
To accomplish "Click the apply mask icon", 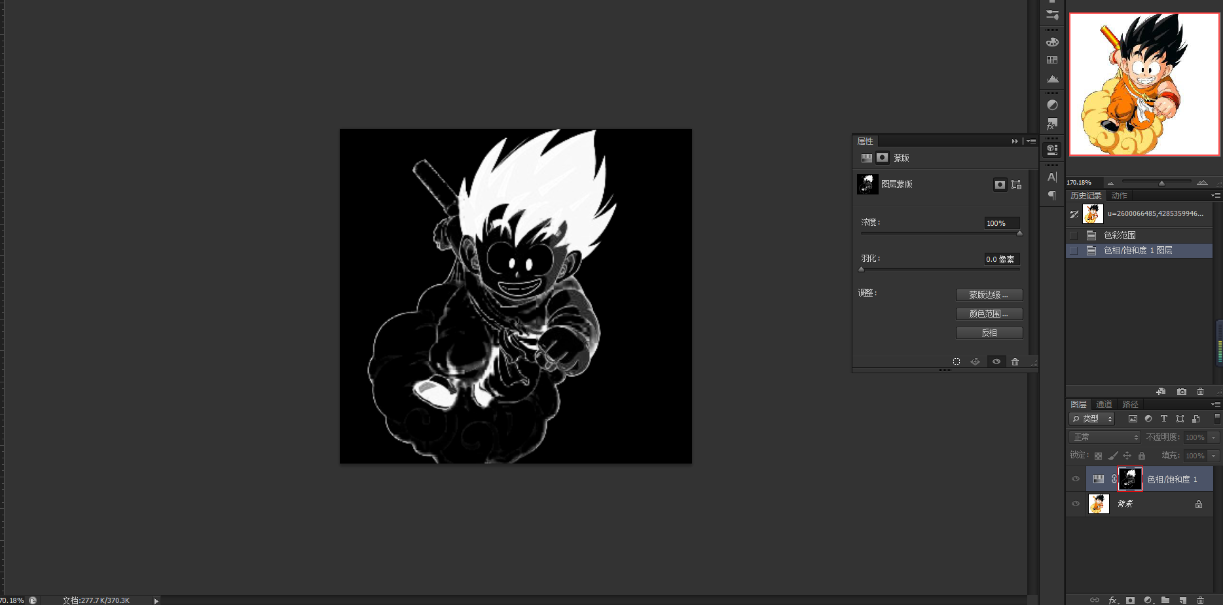I will coord(976,361).
